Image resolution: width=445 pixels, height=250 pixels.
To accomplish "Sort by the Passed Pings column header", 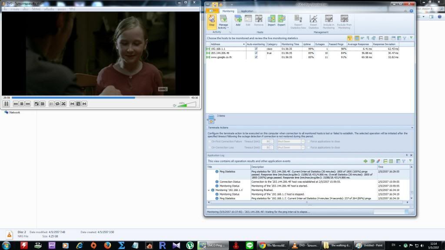I will tap(337, 44).
